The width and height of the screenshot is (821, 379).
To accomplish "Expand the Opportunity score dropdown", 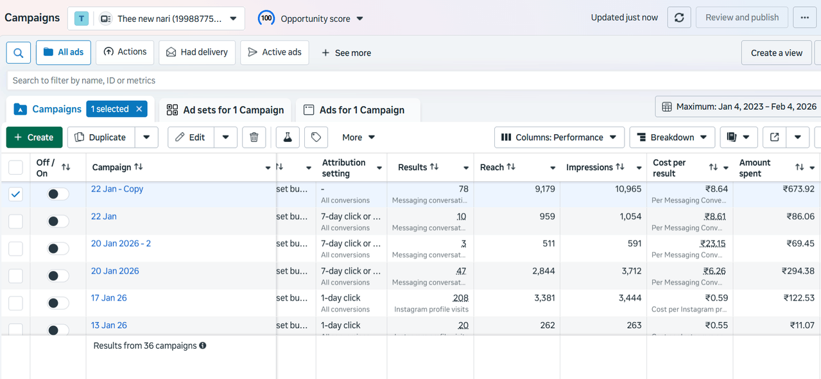I will coord(359,19).
